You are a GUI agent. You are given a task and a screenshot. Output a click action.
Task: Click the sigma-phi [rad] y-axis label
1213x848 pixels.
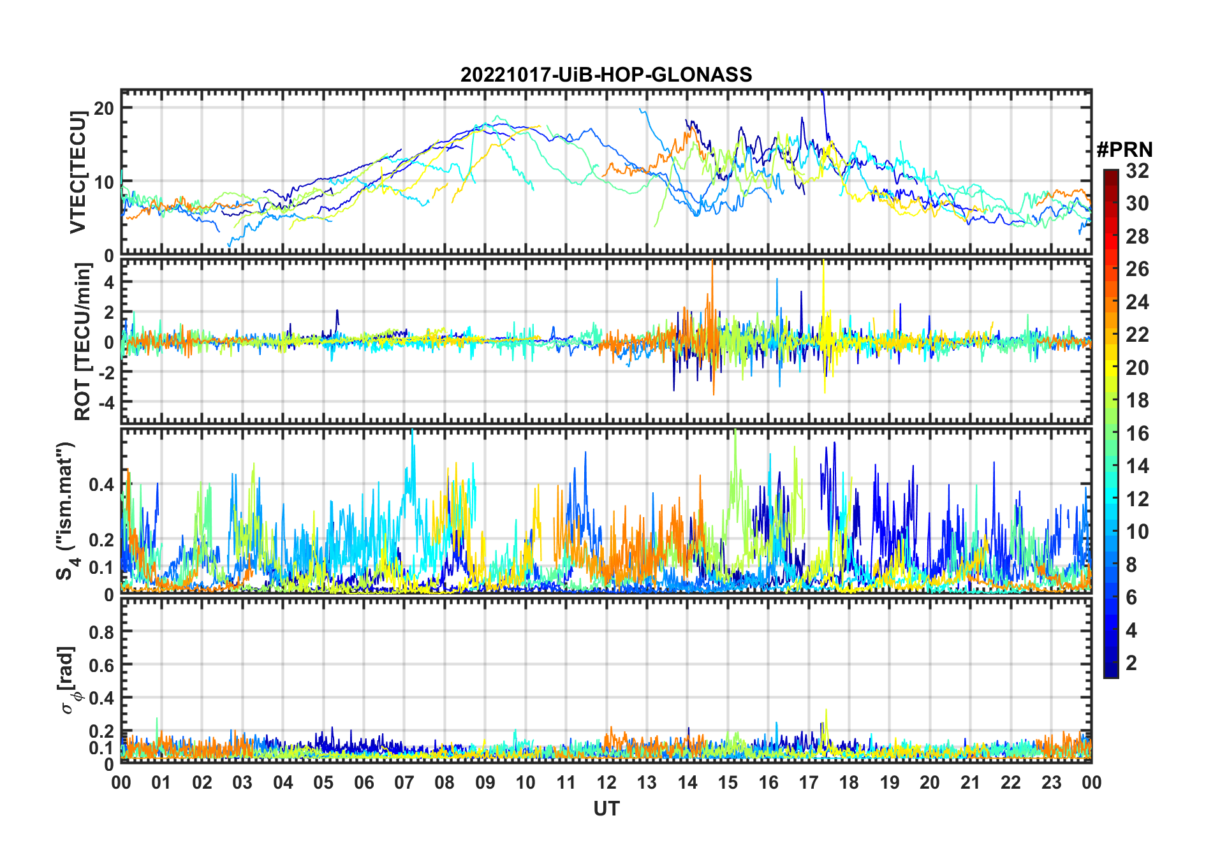pyautogui.click(x=68, y=680)
